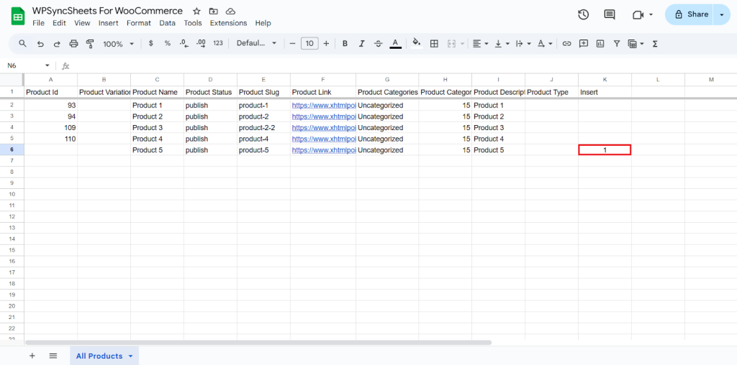Open the zoom 100% dropdown

point(119,44)
